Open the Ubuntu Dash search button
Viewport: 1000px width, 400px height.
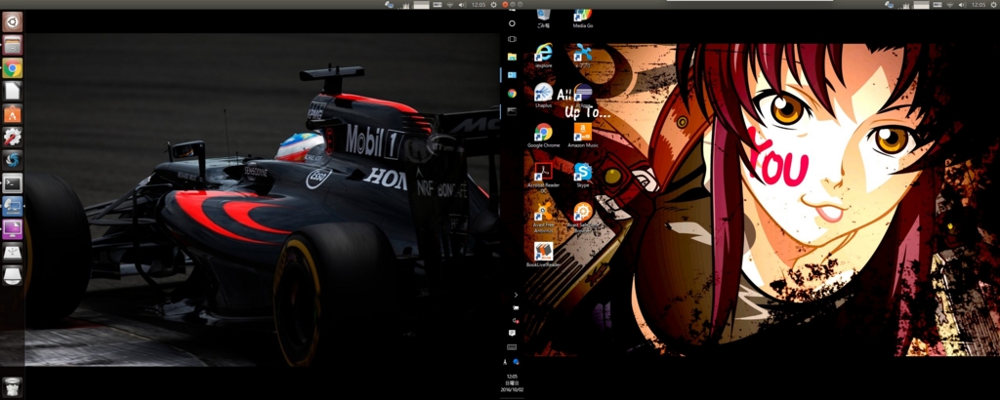12,21
